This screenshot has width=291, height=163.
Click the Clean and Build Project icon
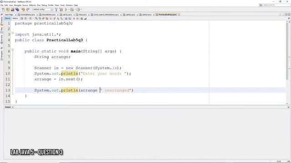click(61, 10)
